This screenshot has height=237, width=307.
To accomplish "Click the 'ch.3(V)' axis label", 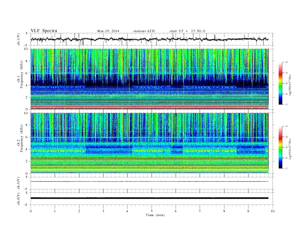I will pyautogui.click(x=19, y=183).
